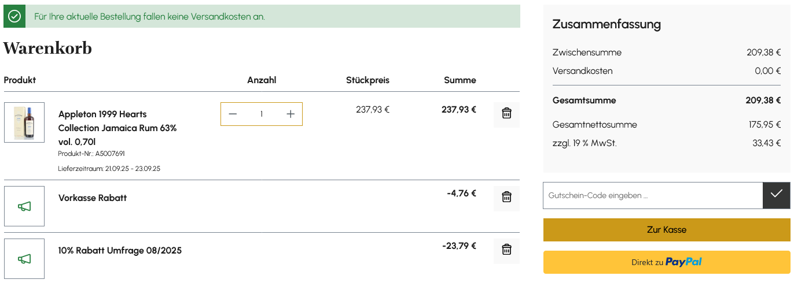The height and width of the screenshot is (283, 794).
Task: Click the Warenkorb page heading
Action: (x=47, y=49)
